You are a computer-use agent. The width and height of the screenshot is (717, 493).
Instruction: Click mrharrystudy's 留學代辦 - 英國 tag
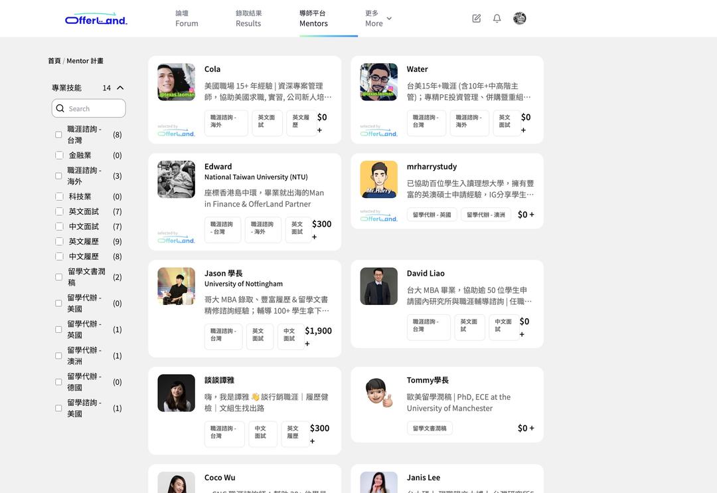[432, 214]
